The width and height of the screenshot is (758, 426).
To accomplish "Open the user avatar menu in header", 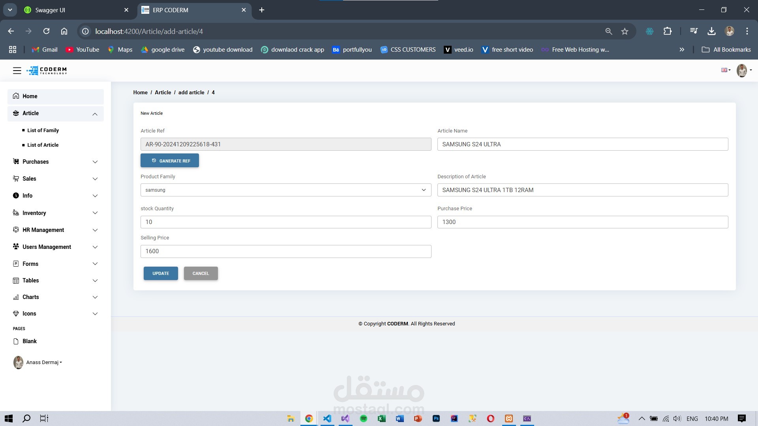I will tap(744, 71).
